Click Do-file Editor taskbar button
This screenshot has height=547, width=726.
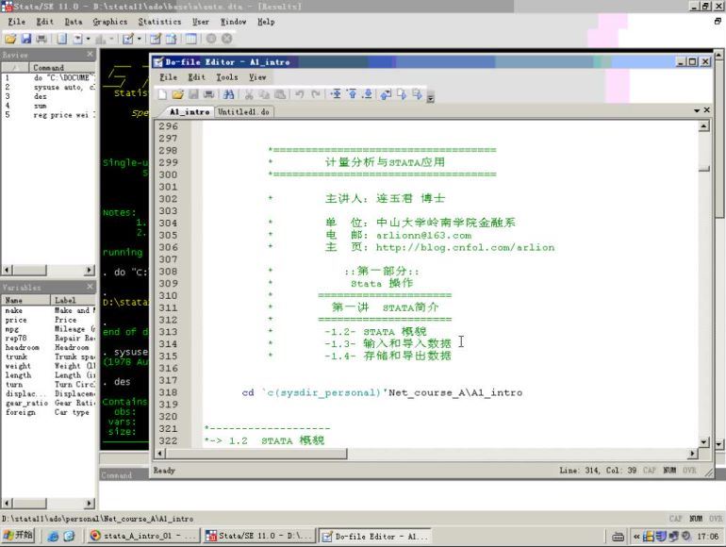(x=375, y=536)
